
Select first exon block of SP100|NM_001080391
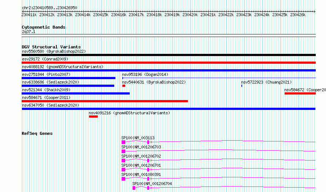[x=123, y=179]
